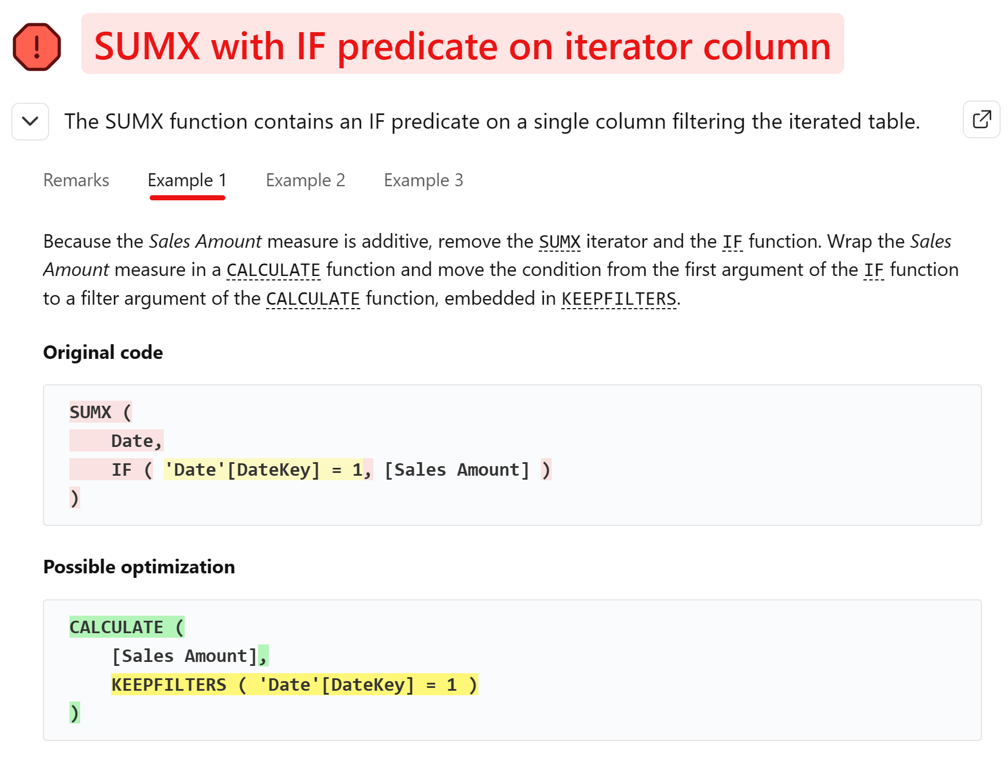The image size is (1008, 759).
Task: Click the Possible optimization heading
Action: [139, 567]
